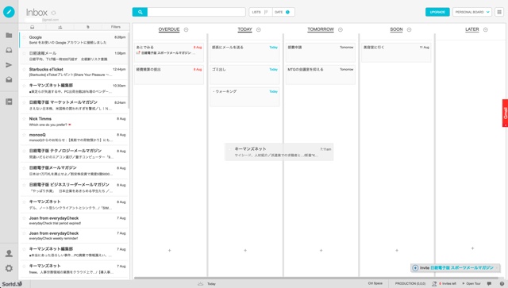Image resolution: width=508 pixels, height=288 pixels.
Task: Click the email list vertical scrollbar
Action: [129, 71]
